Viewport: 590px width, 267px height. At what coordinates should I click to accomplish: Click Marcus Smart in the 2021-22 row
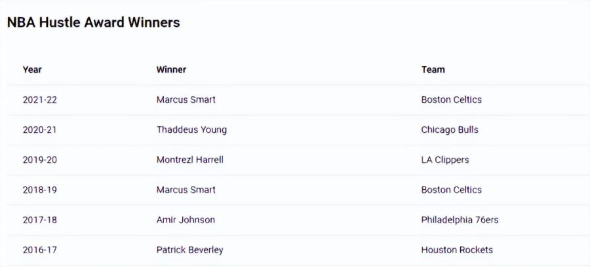pos(186,99)
